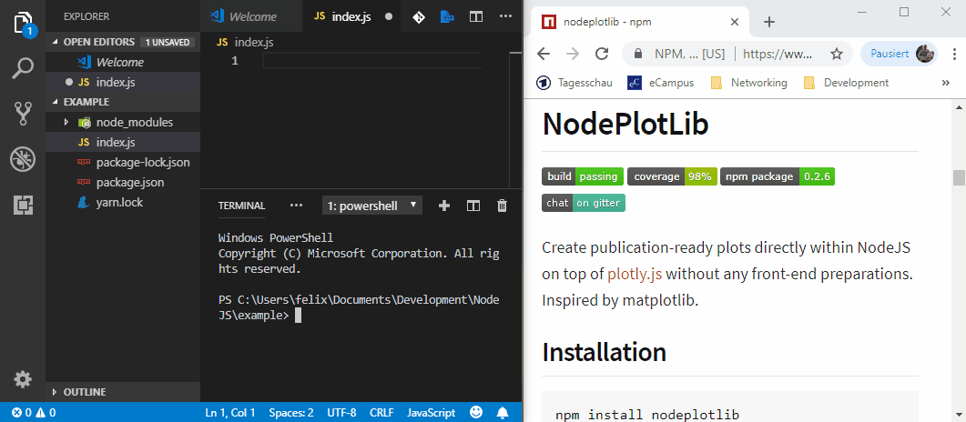Open the Extensions view

[x=23, y=205]
